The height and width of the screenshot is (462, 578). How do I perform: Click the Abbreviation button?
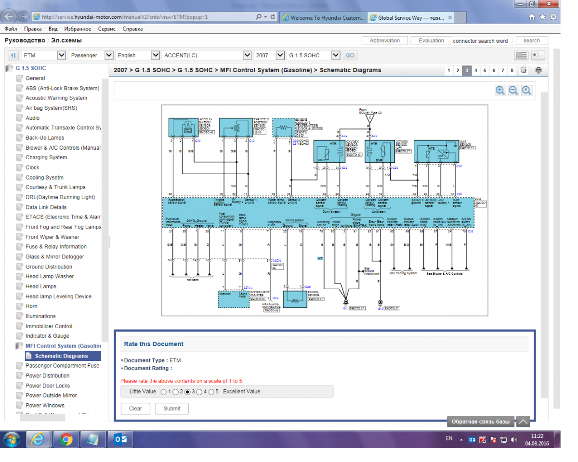[384, 41]
